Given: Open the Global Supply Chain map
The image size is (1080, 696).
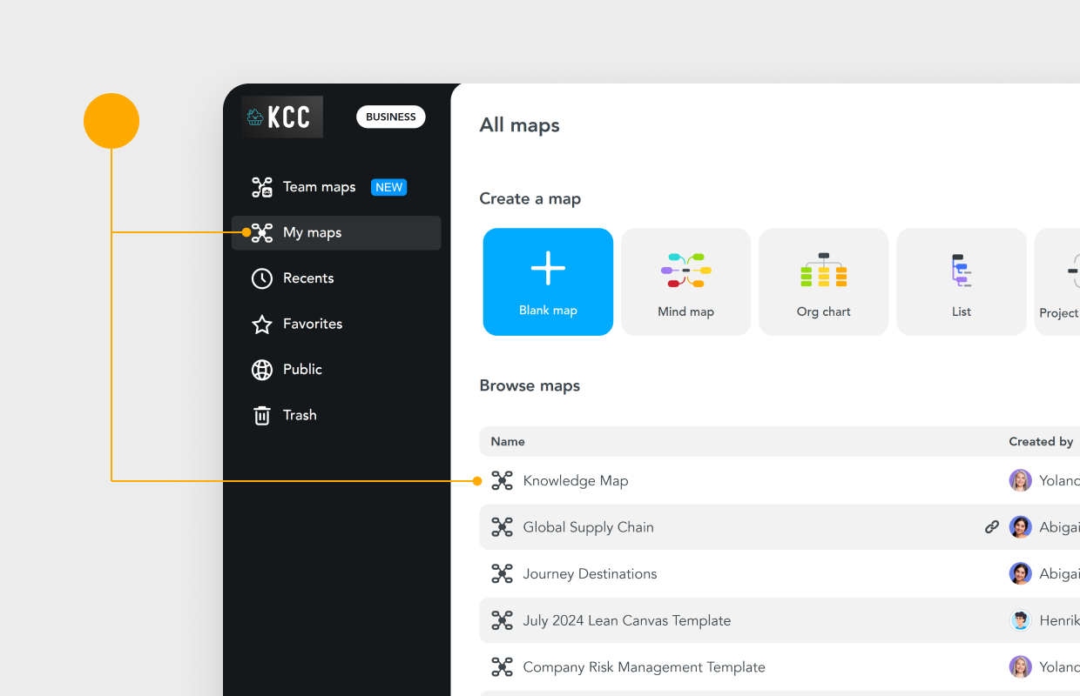Looking at the screenshot, I should click(x=588, y=527).
